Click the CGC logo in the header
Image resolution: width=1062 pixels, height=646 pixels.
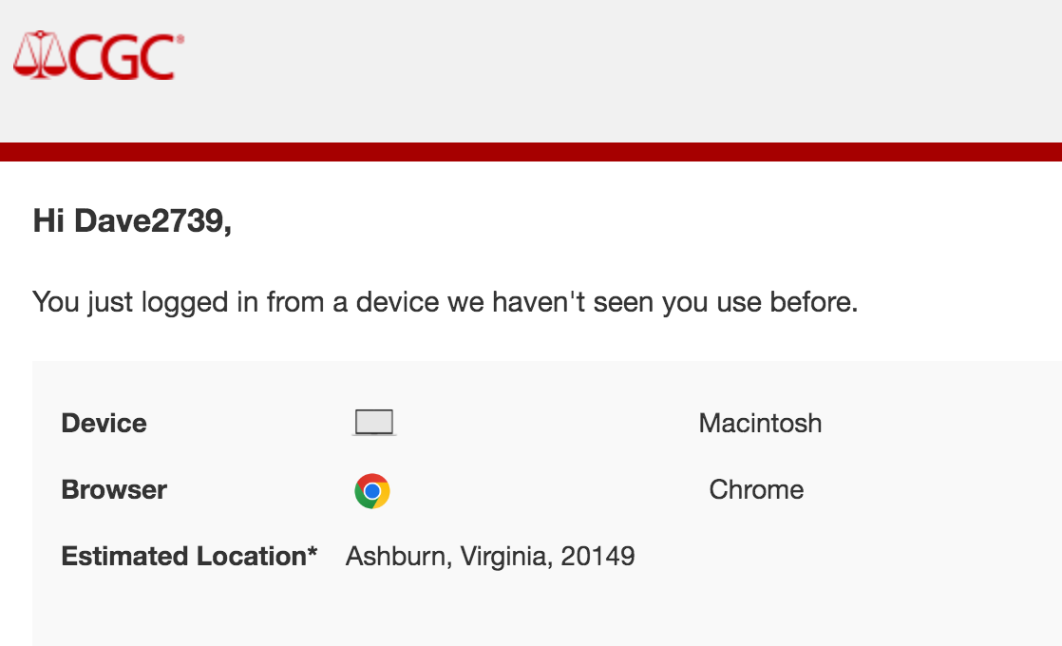(98, 55)
